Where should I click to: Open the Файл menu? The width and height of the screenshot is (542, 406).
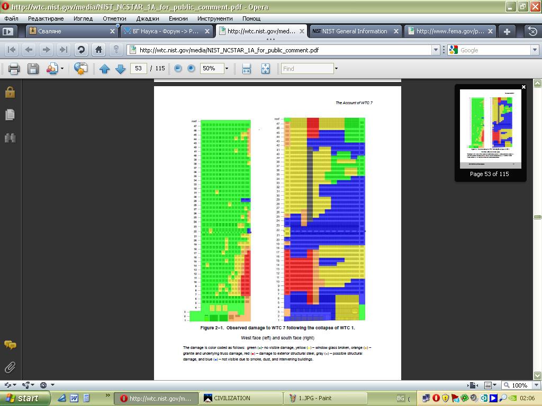click(12, 19)
